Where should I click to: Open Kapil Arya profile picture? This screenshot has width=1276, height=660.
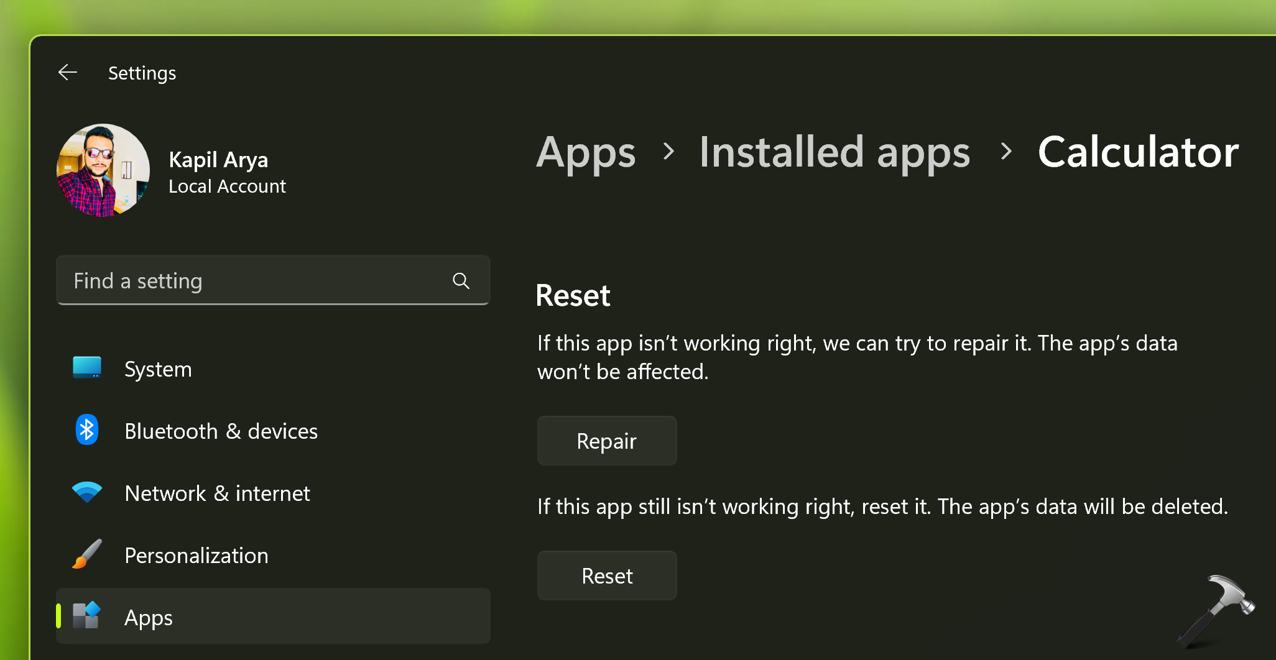103,170
